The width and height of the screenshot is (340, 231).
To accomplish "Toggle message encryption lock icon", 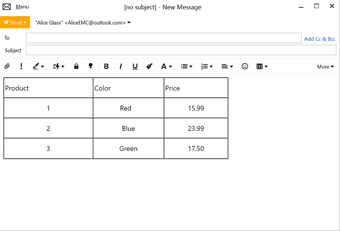I will pyautogui.click(x=76, y=66).
